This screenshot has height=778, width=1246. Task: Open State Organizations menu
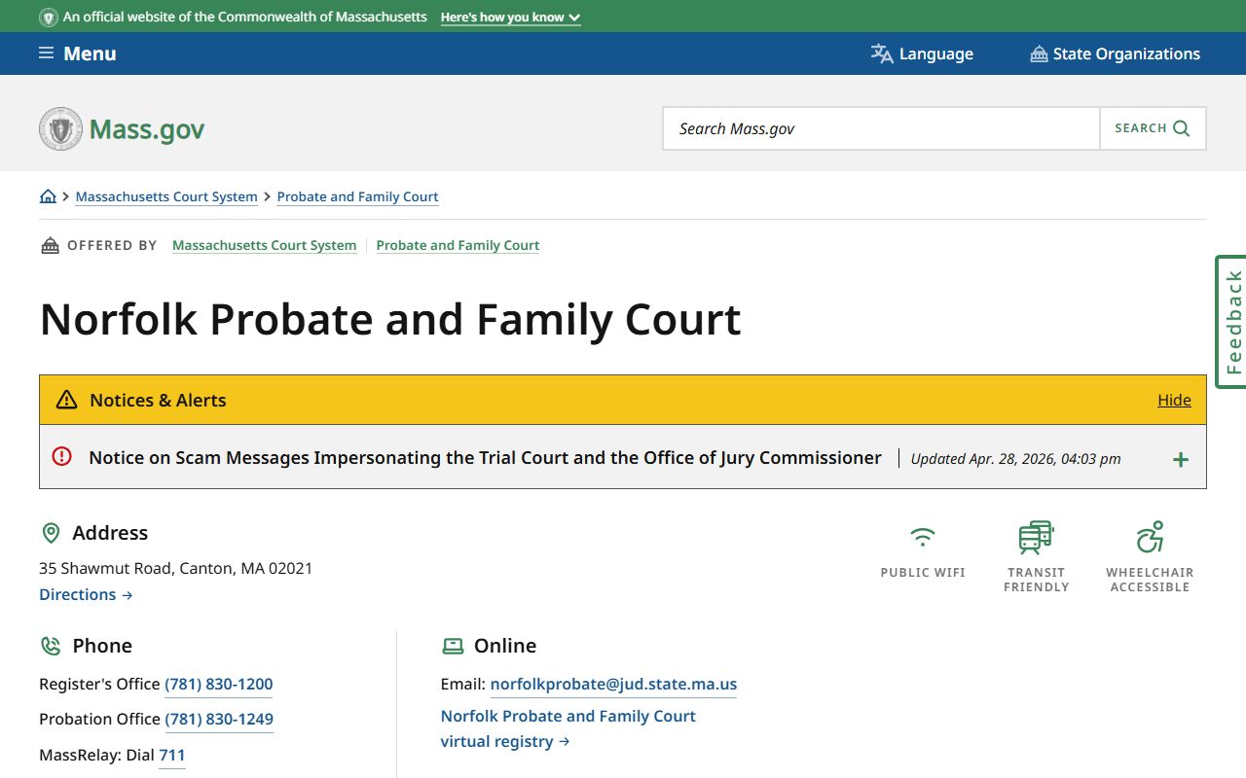pos(1116,53)
